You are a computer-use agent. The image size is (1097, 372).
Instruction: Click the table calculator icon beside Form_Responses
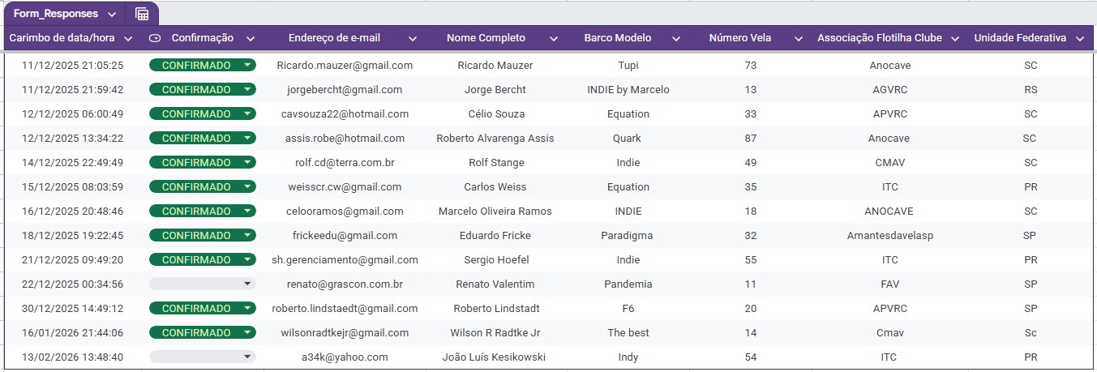point(142,14)
